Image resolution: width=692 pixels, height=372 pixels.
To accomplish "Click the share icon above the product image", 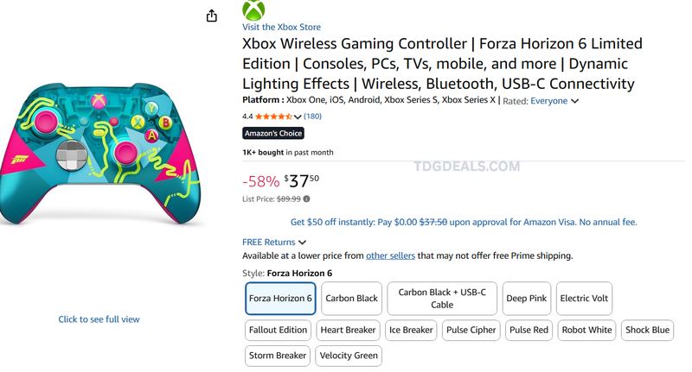I will 212,16.
